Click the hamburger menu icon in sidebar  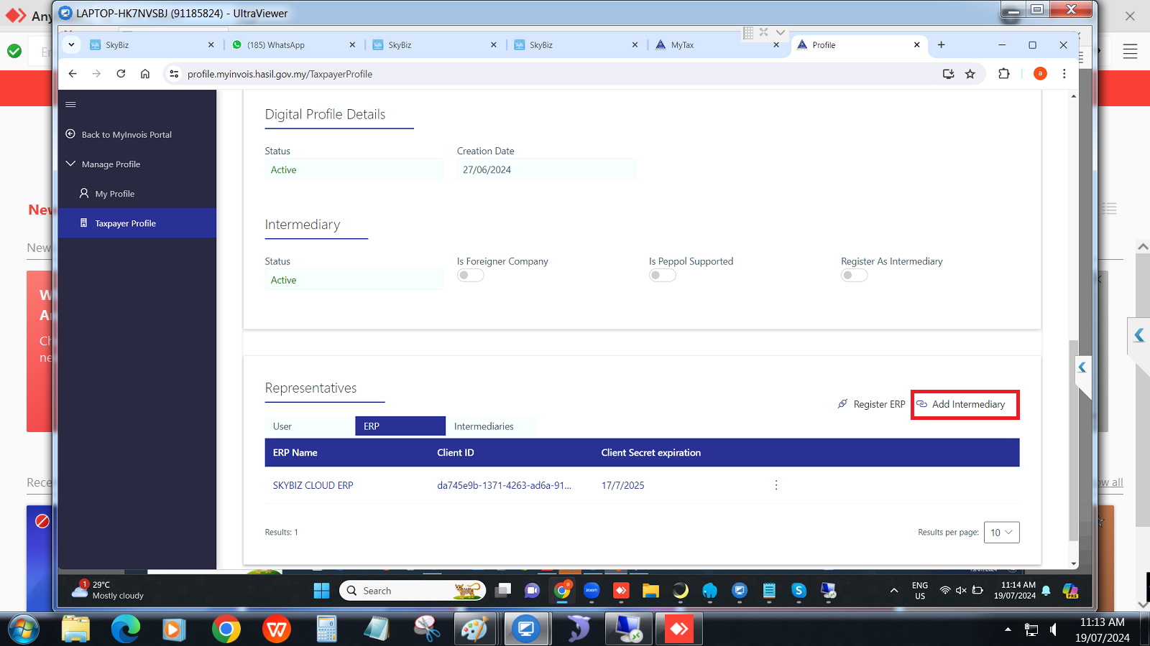(70, 105)
